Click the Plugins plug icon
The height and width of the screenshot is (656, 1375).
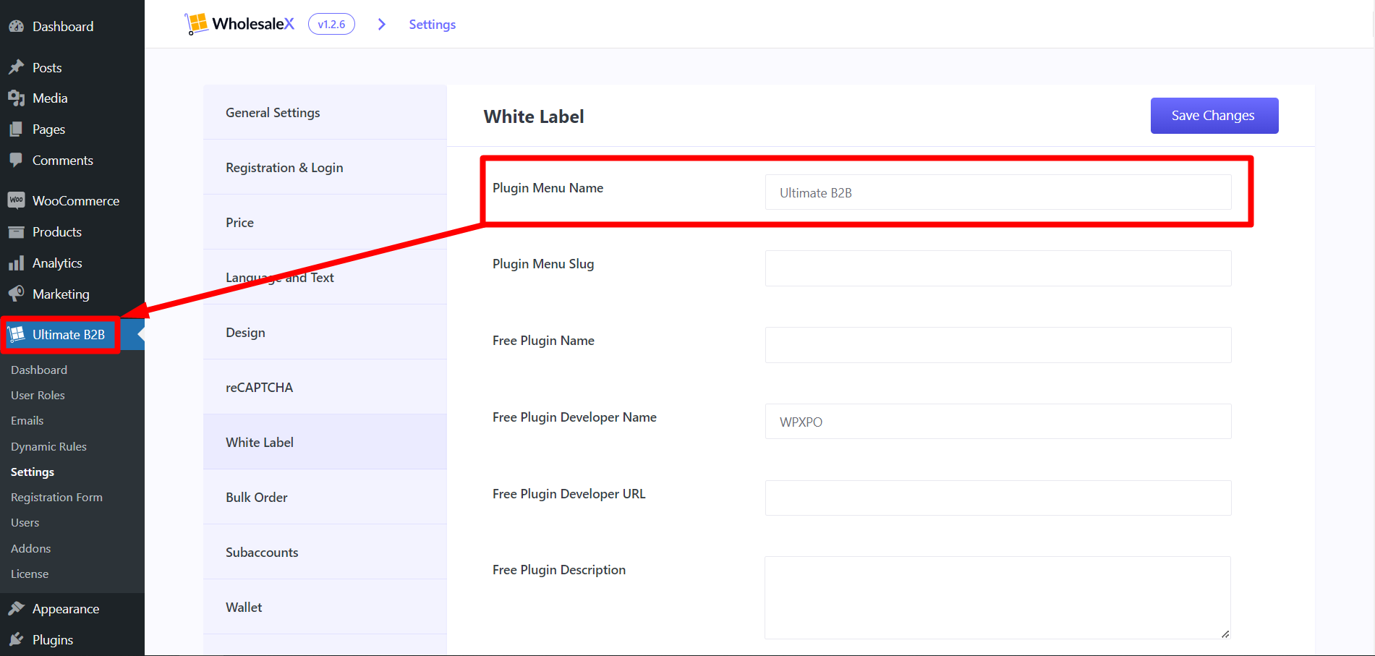[x=16, y=640]
